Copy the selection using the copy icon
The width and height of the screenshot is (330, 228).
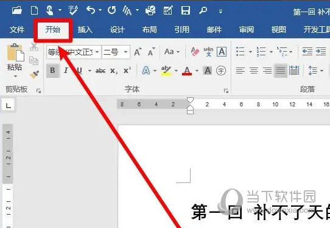(x=34, y=61)
